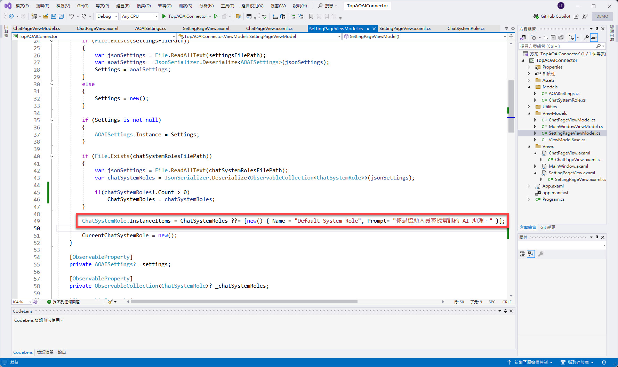The image size is (618, 367).
Task: Click the Open File folder icon
Action: tap(46, 16)
